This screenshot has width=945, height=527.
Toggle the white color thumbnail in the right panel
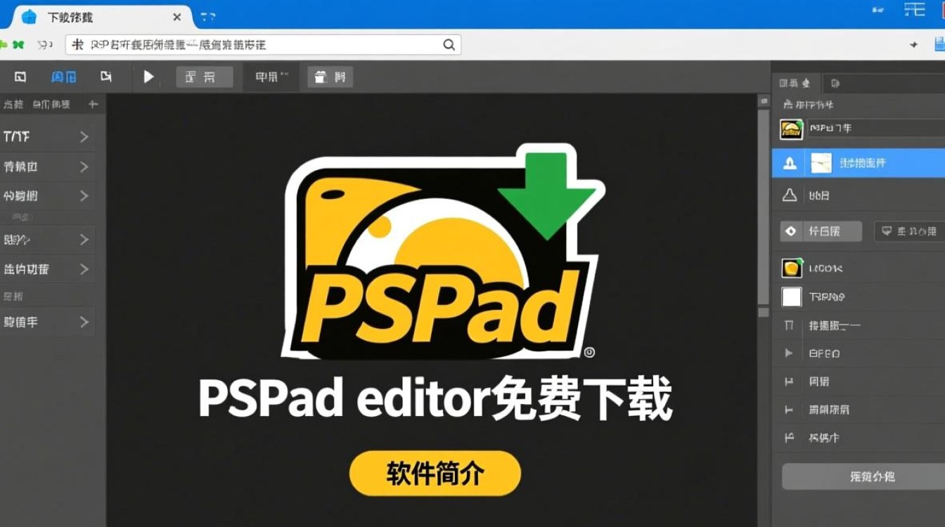790,297
